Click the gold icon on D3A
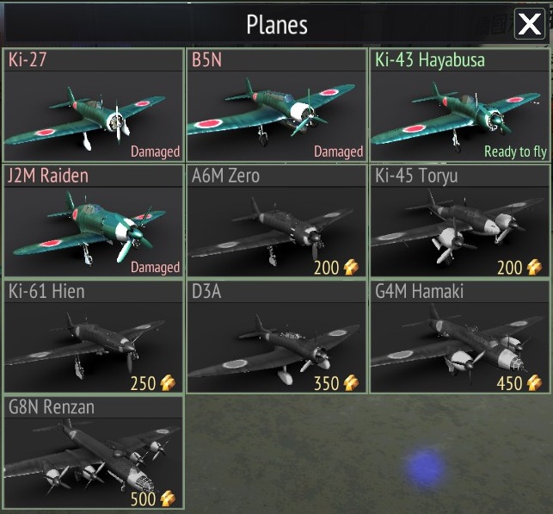Viewport: 553px width, 514px height. pos(351,383)
